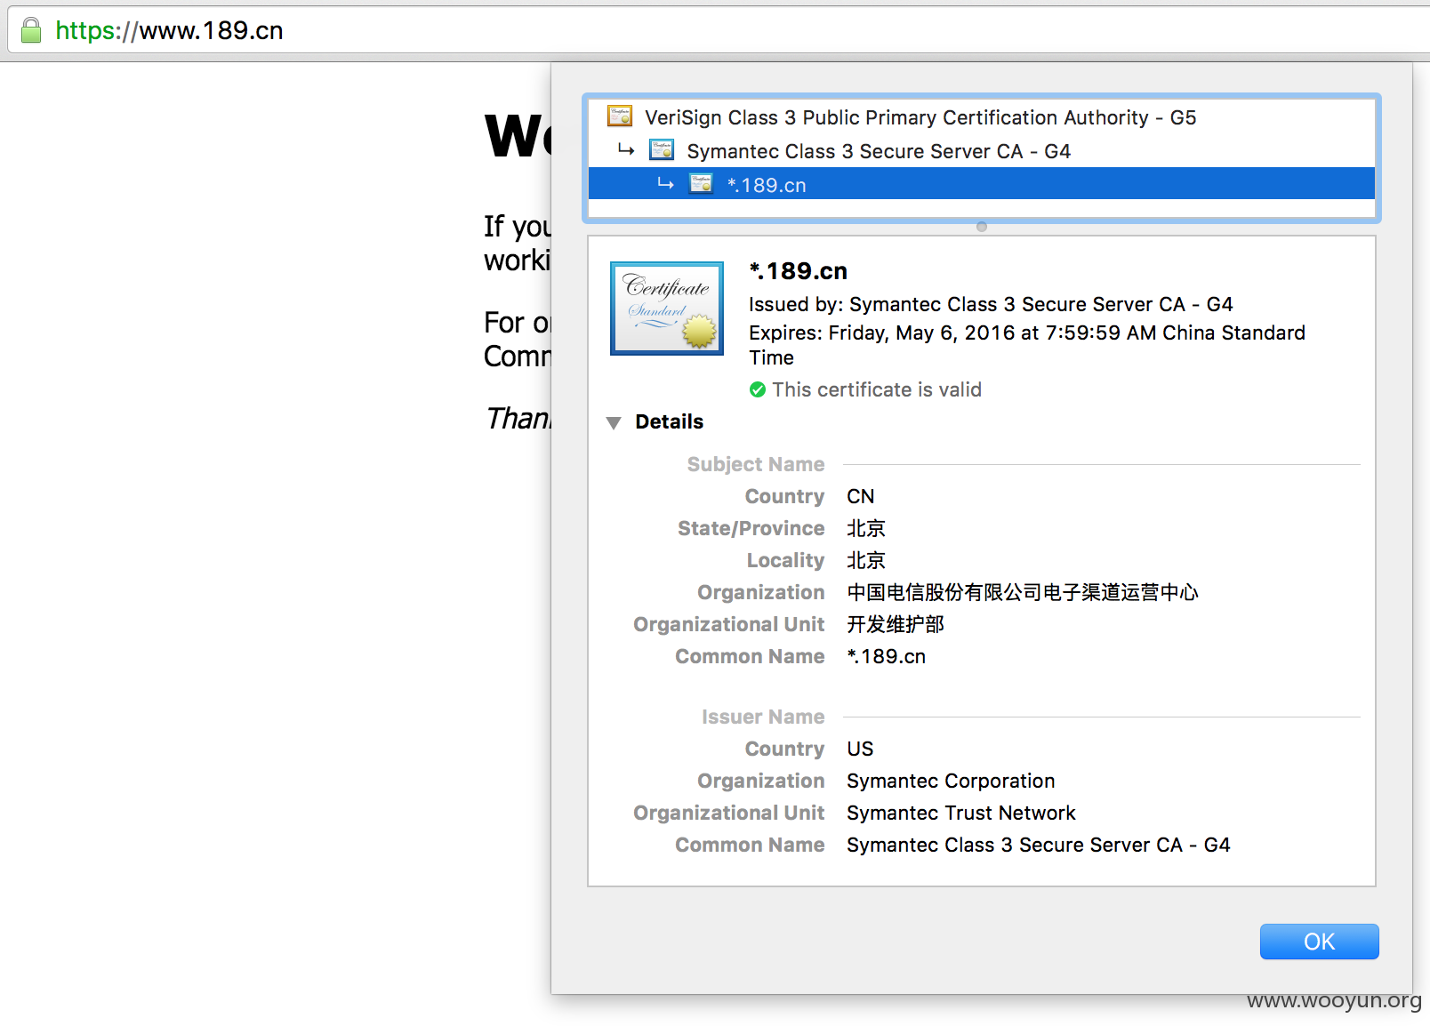The width and height of the screenshot is (1430, 1026).
Task: Click the Details heading label
Action: click(x=670, y=421)
